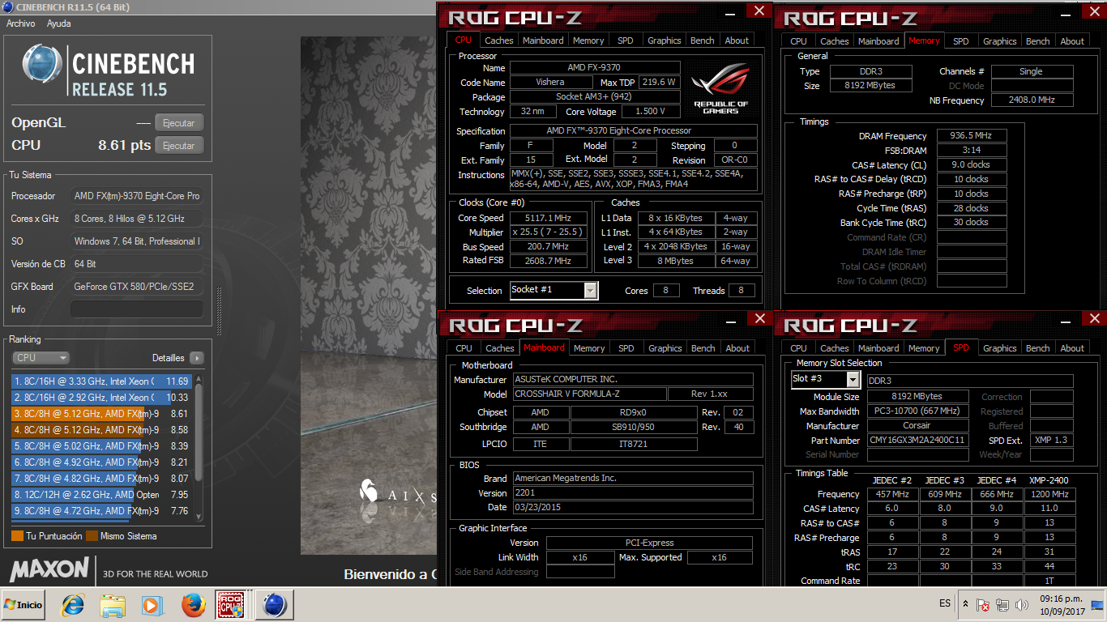Launch Internet Explorer from the taskbar
The image size is (1107, 622).
(x=74, y=605)
